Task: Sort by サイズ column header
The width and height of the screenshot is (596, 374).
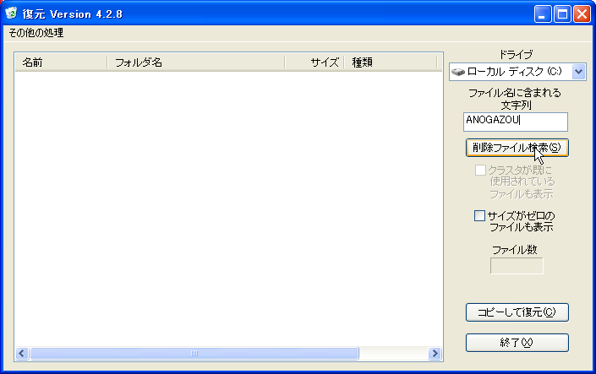Action: pos(314,62)
